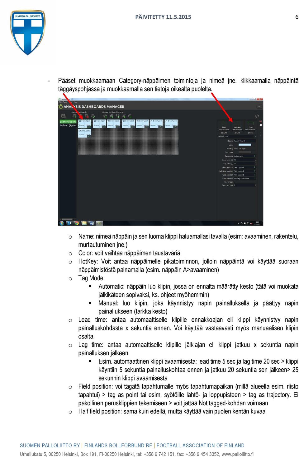Click the LongoMatch logo beside the title

(x=61, y=106)
